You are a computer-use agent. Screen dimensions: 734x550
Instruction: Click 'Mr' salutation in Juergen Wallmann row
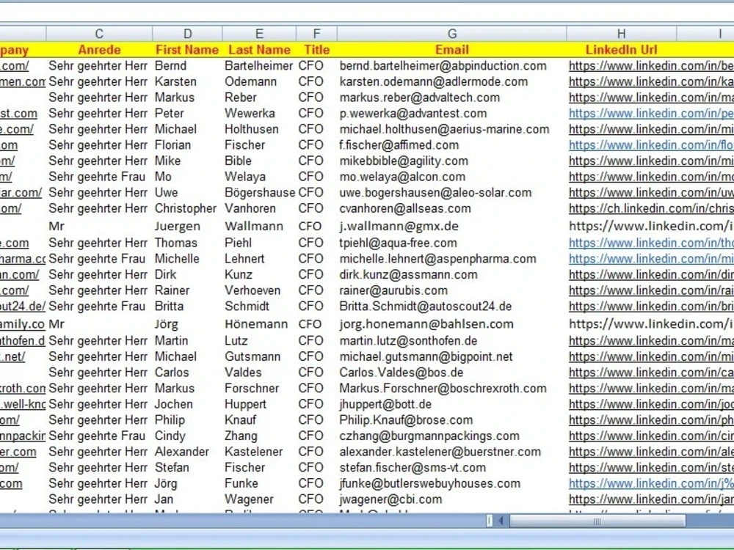pos(57,227)
